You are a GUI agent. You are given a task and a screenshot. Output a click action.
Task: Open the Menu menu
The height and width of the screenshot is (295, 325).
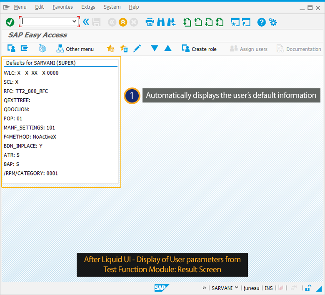[x=20, y=7]
